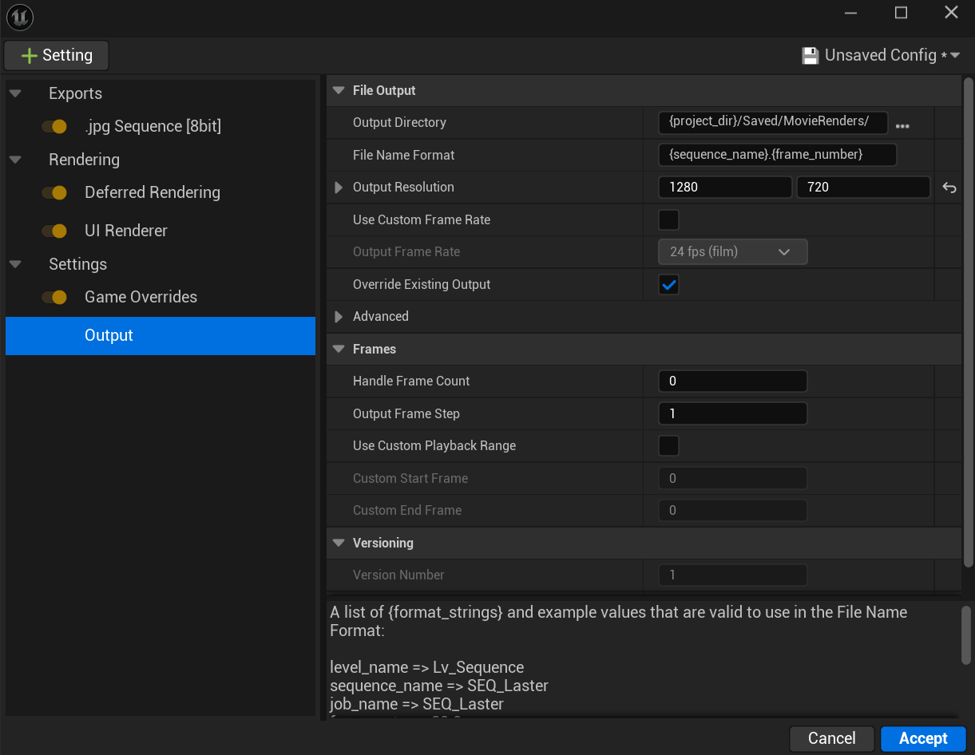
Task: Reset Output Resolution to default arrow
Action: click(x=949, y=188)
